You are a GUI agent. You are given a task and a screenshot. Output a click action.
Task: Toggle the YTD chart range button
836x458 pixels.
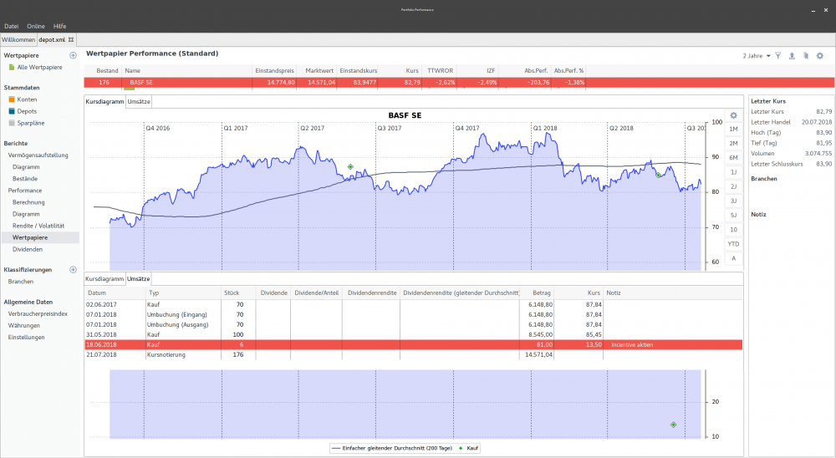tap(733, 244)
